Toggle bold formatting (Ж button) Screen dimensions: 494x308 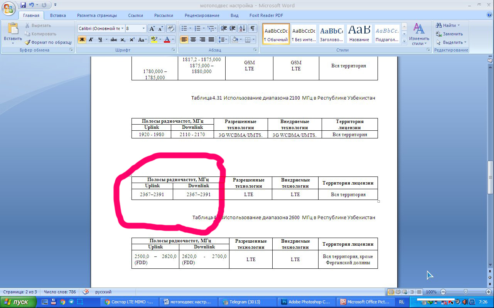point(82,40)
